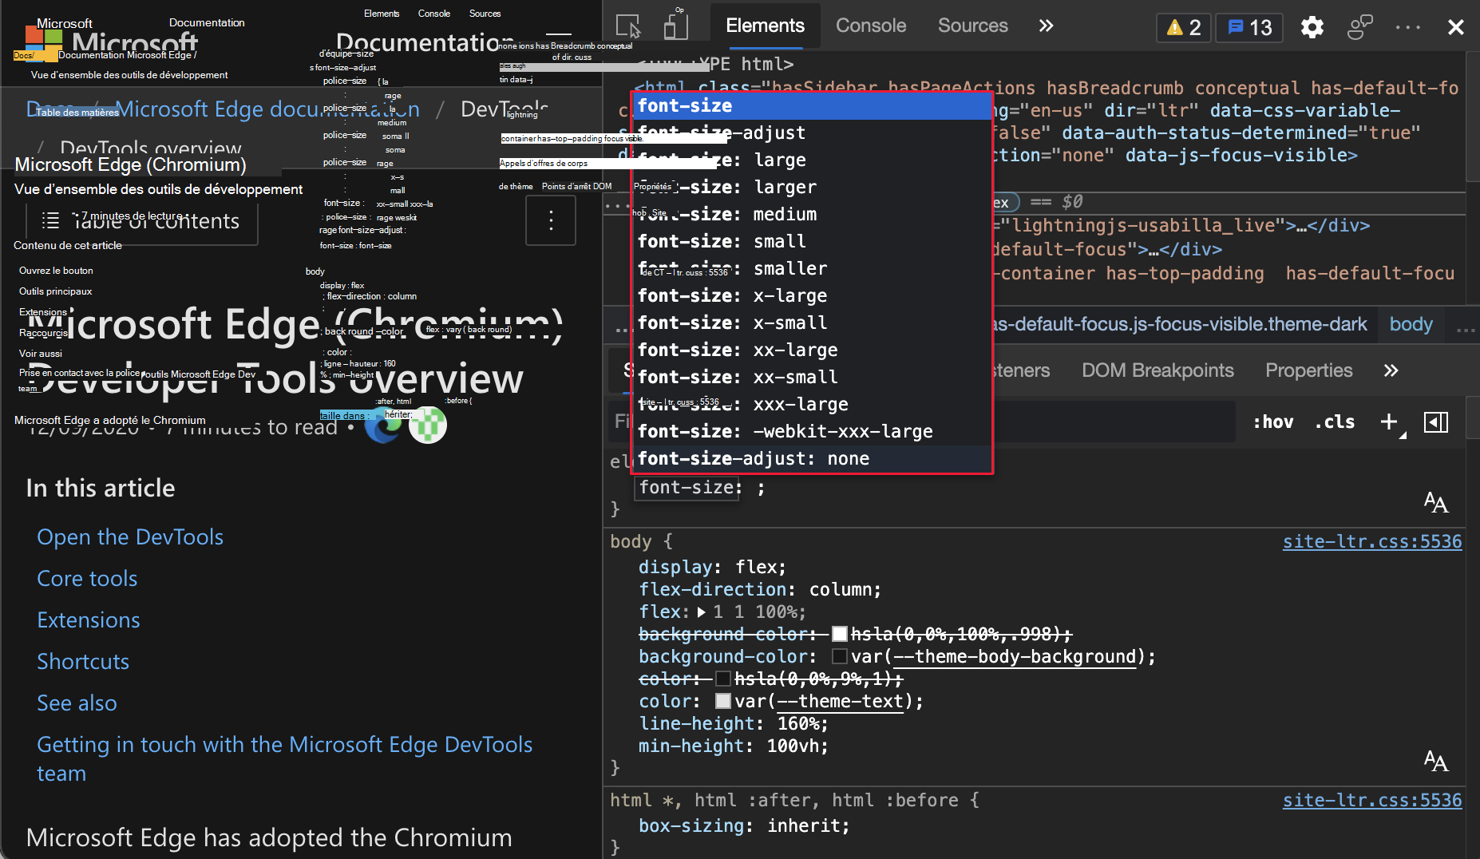This screenshot has width=1480, height=859.
Task: Choose font-size: larger suggestion
Action: click(813, 187)
